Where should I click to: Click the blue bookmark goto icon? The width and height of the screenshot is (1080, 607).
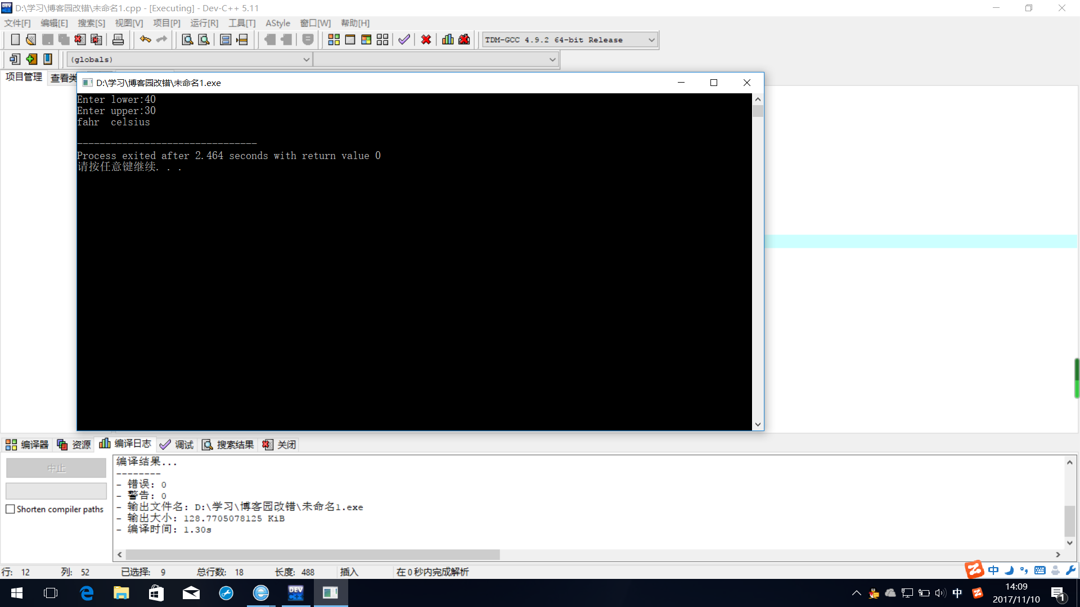(48, 59)
